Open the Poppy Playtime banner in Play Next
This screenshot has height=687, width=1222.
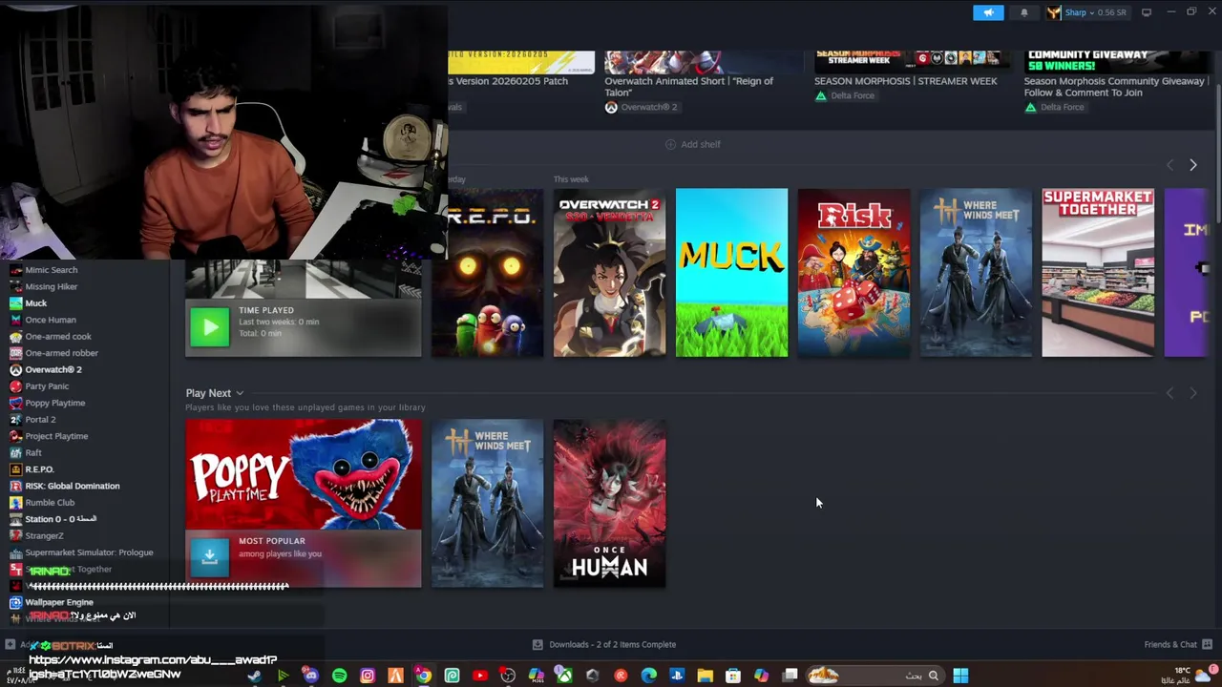click(304, 474)
